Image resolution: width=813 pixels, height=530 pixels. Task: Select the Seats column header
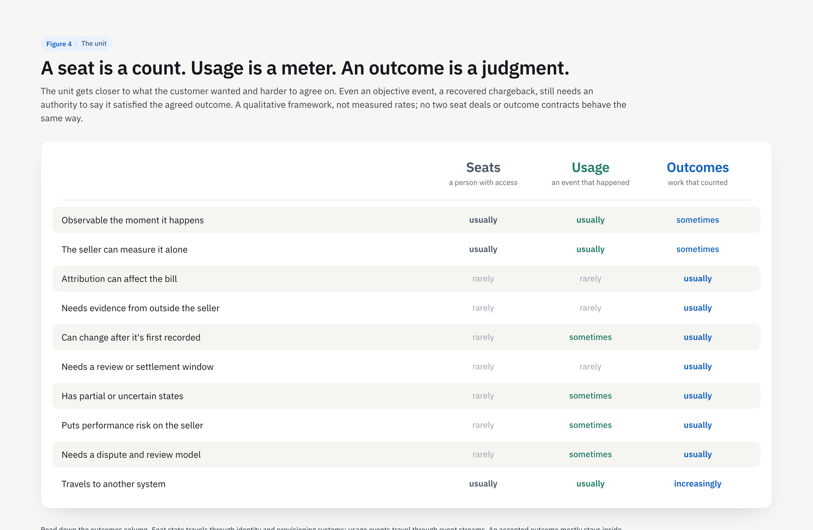483,168
